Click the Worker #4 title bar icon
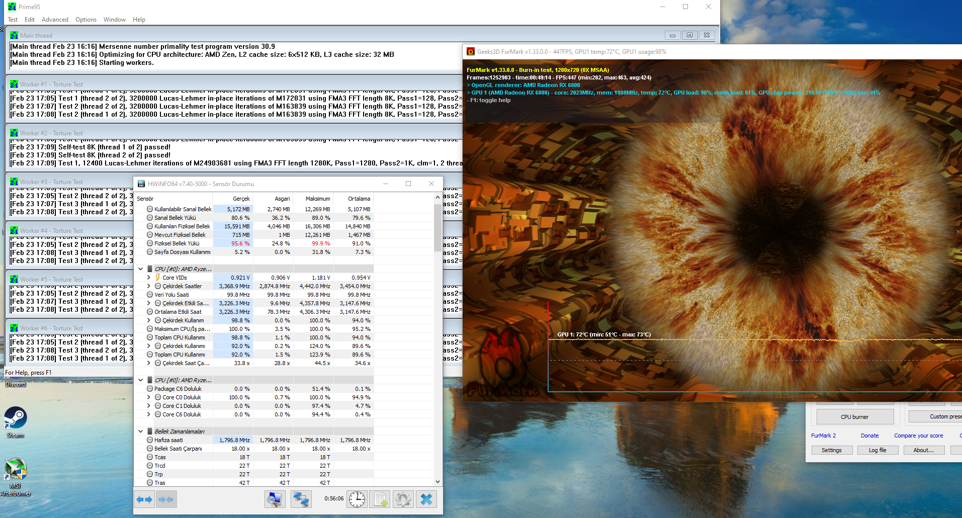 coord(14,231)
